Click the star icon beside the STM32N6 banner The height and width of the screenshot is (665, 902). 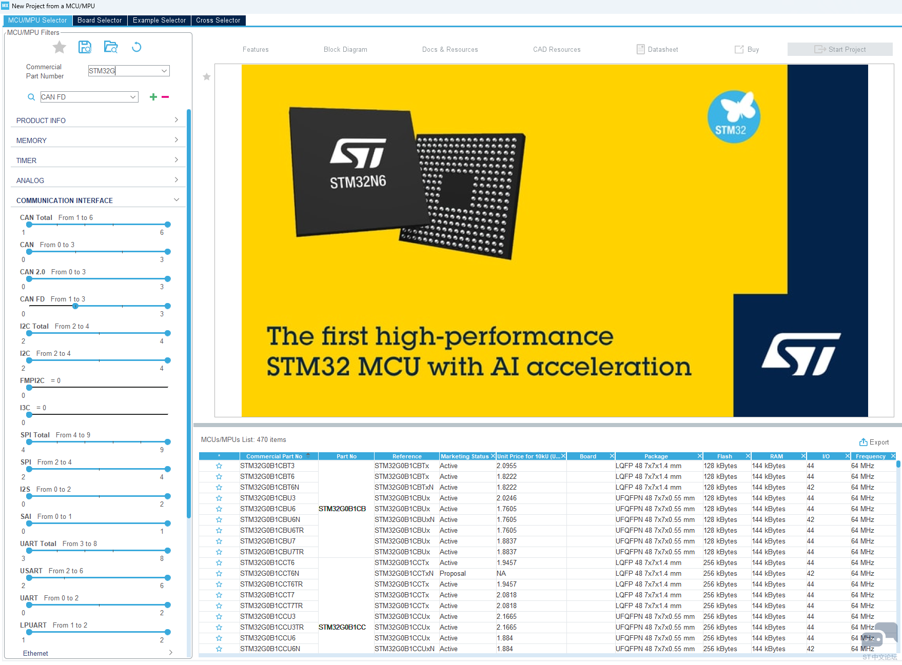pyautogui.click(x=207, y=77)
